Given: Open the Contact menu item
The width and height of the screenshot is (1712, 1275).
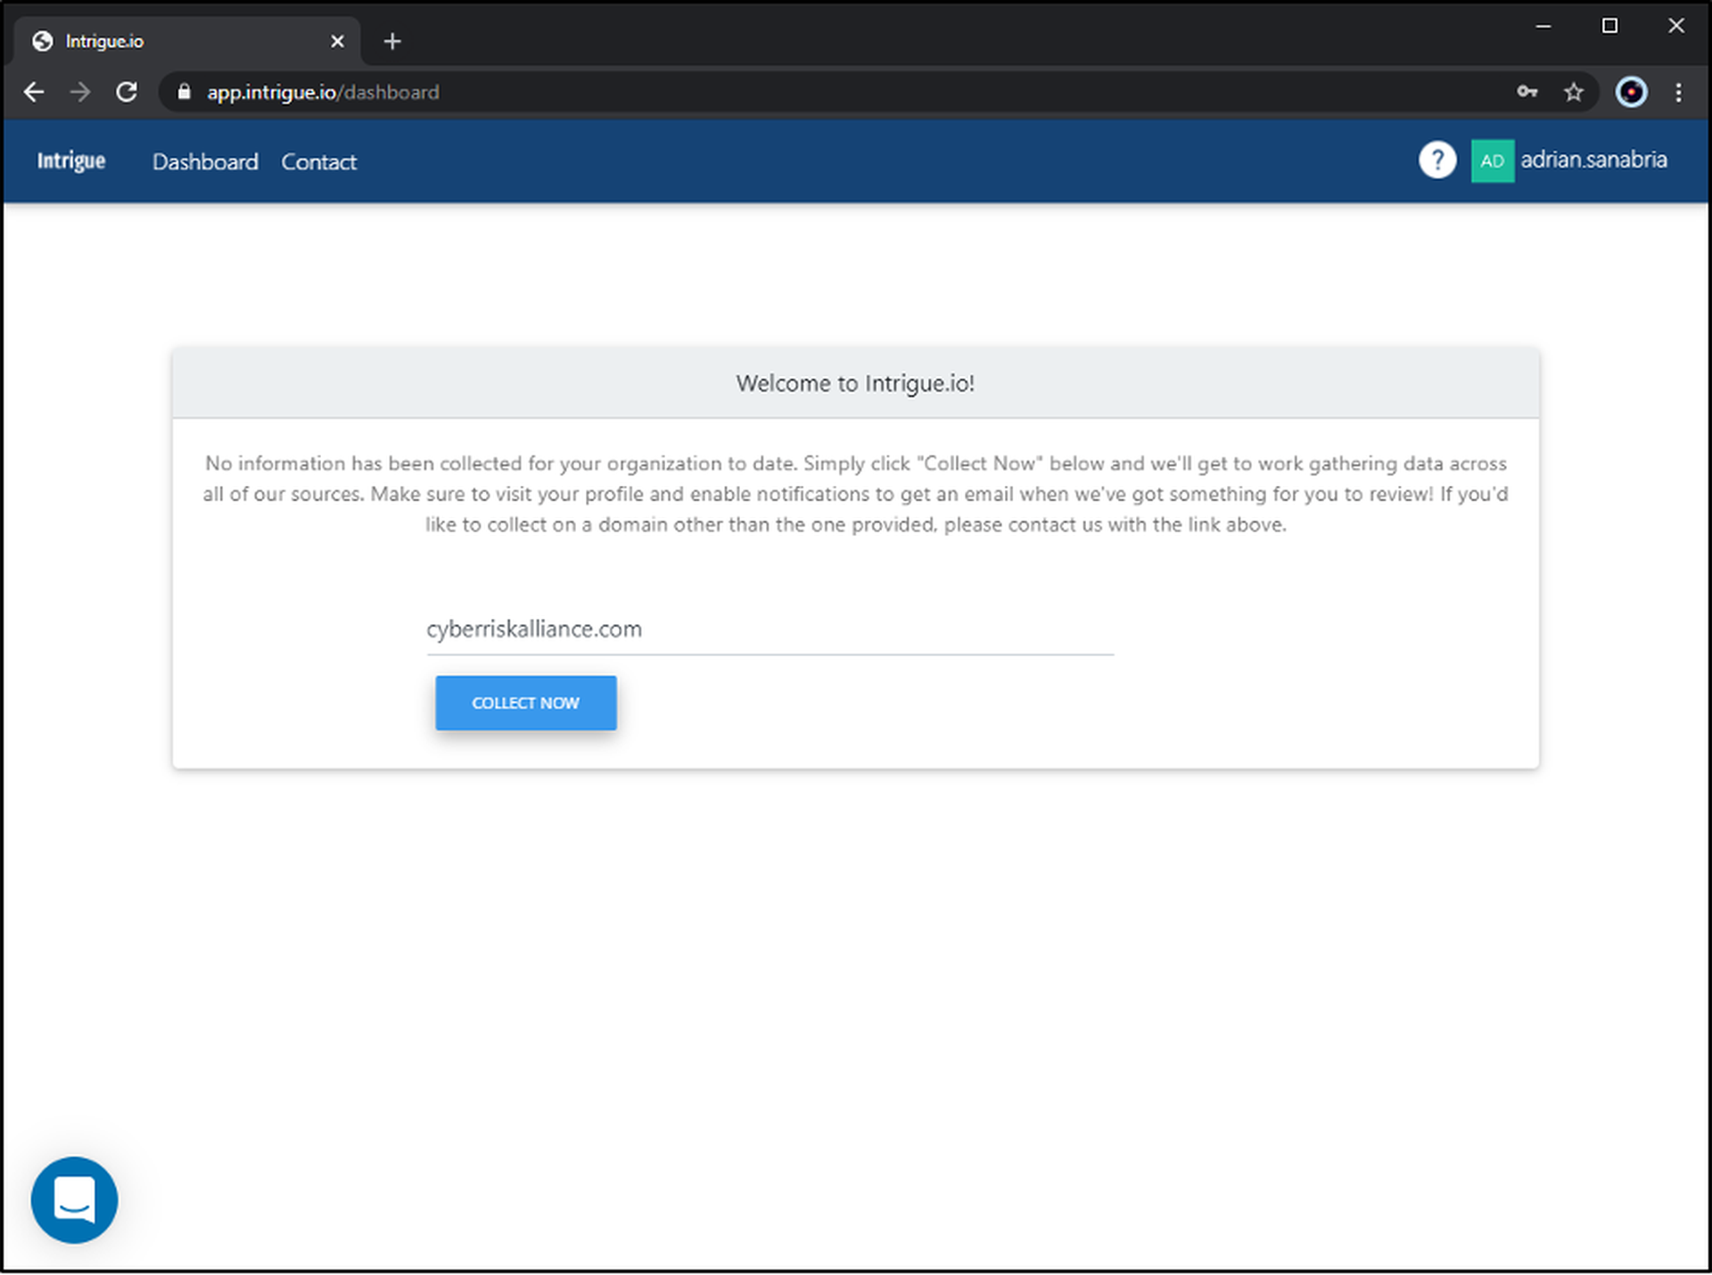Looking at the screenshot, I should click(x=319, y=161).
